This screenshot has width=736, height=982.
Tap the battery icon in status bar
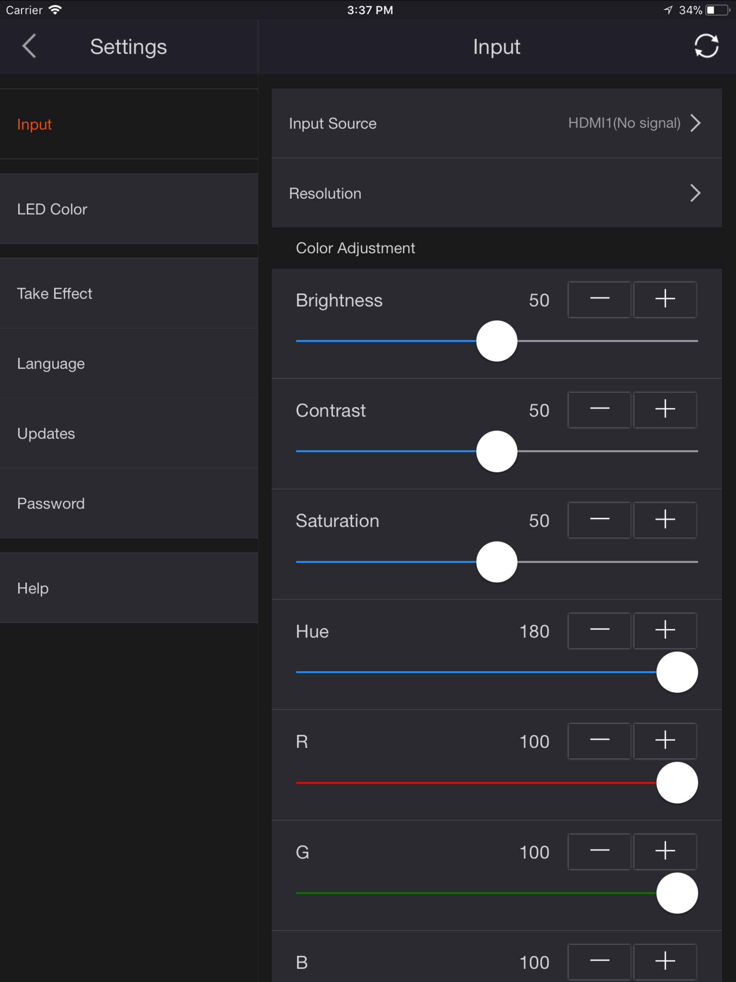[x=718, y=10]
